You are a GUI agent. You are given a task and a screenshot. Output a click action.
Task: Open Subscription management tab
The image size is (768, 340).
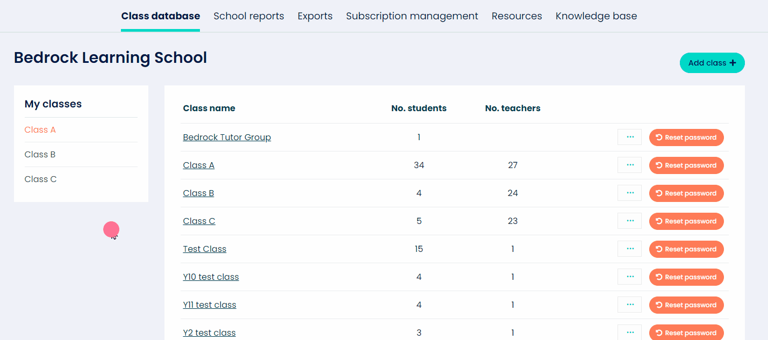click(412, 16)
